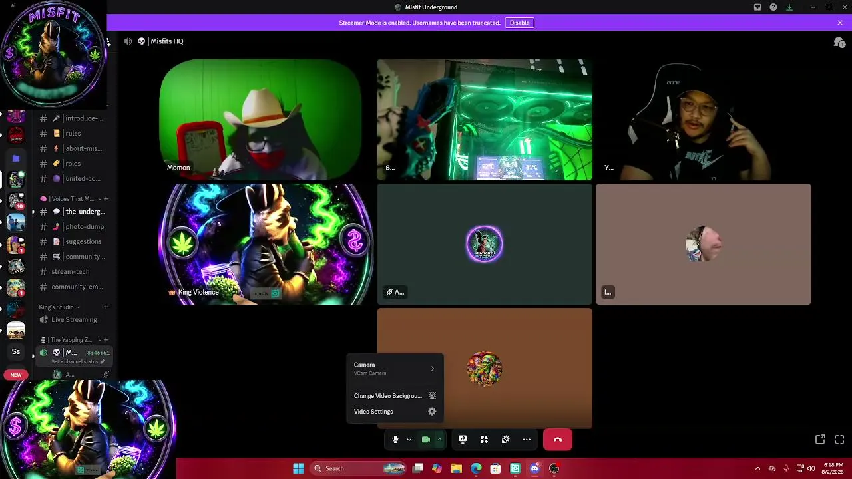The image size is (852, 479).
Task: Open the Windows Start menu
Action: tap(298, 468)
